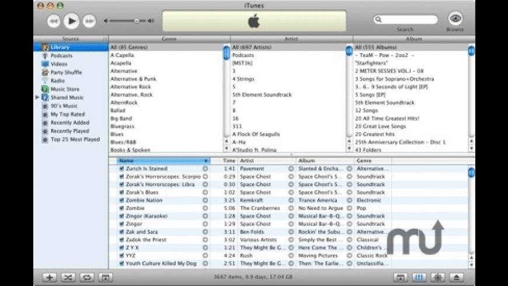Select the Recently Played playlist

[x=71, y=131]
